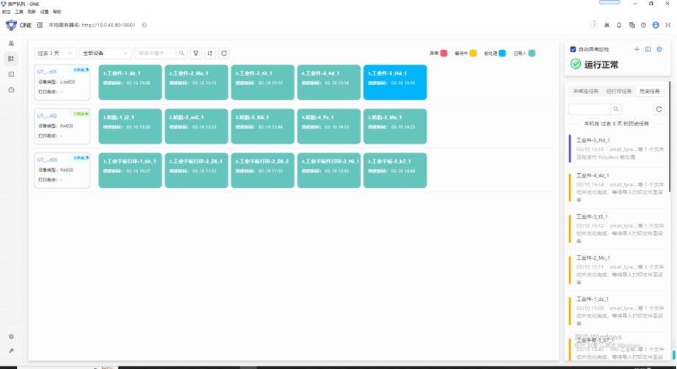
Task: Click the filter funnel icon in toolbar
Action: click(x=196, y=54)
